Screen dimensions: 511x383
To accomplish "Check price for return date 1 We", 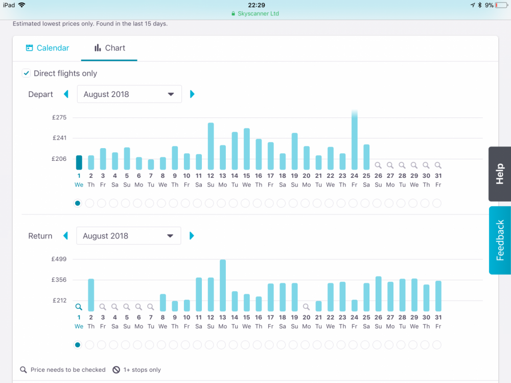I will 79,307.
